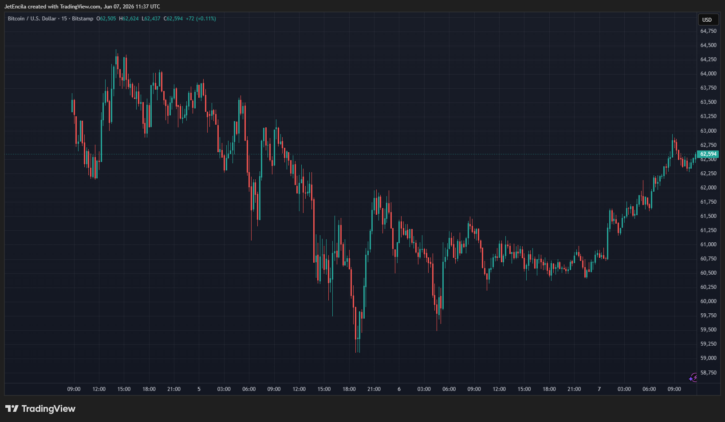
Task: Click the 63,250 price axis label
Action: pos(708,116)
